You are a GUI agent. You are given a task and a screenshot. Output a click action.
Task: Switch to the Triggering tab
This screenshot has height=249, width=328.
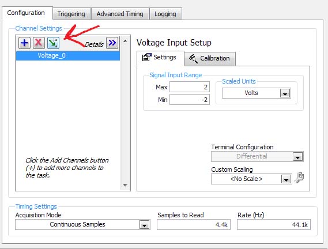71,14
